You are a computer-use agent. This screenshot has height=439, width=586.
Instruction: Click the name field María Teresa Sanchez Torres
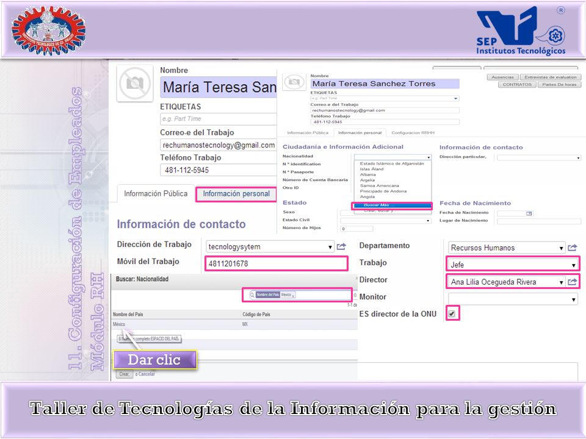pos(385,84)
